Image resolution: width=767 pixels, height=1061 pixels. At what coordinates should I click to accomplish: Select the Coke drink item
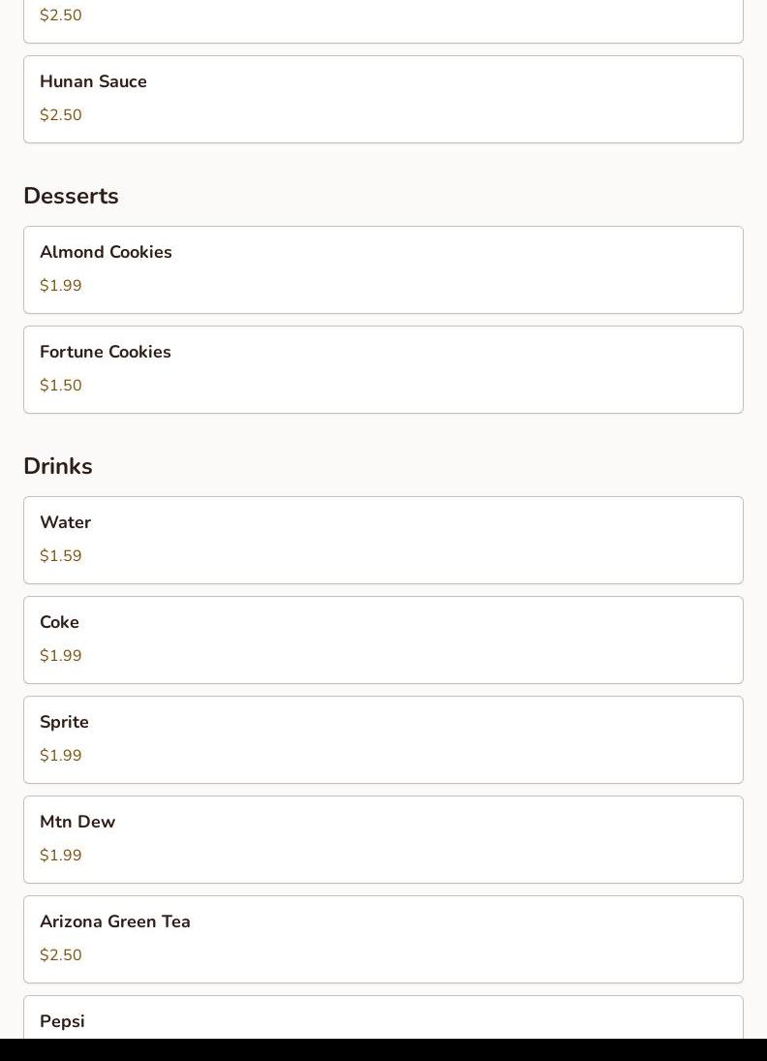coord(383,640)
